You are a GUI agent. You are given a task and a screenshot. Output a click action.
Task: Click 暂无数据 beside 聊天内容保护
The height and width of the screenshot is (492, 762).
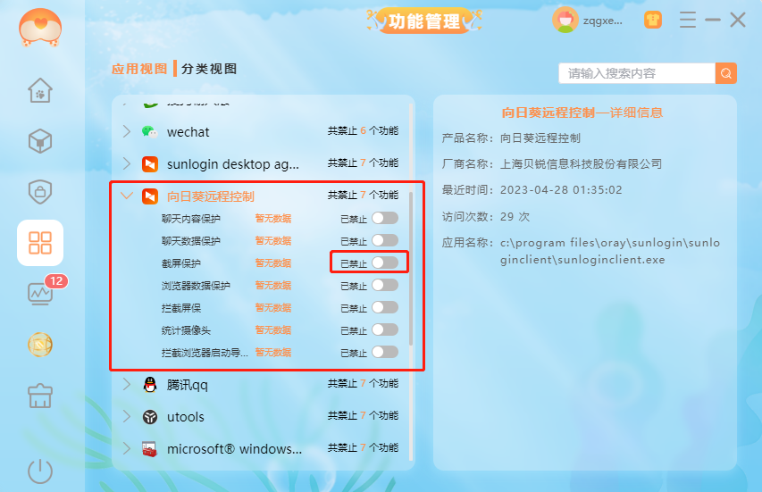273,219
